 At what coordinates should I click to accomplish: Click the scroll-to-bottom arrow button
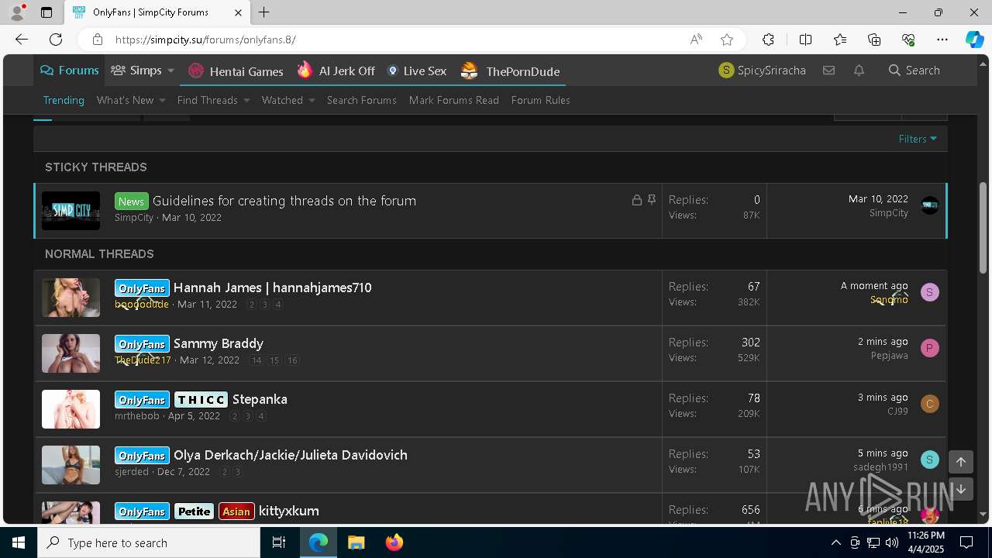coord(960,489)
